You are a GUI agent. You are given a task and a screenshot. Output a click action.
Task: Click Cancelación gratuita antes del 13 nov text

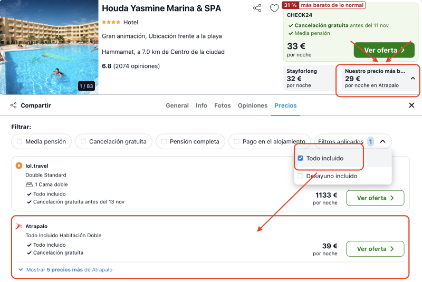pos(79,202)
